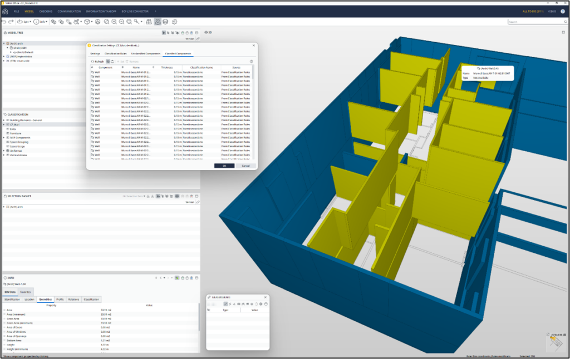Expand the Vertical Access classification
This screenshot has width=570, height=359.
coord(4,155)
